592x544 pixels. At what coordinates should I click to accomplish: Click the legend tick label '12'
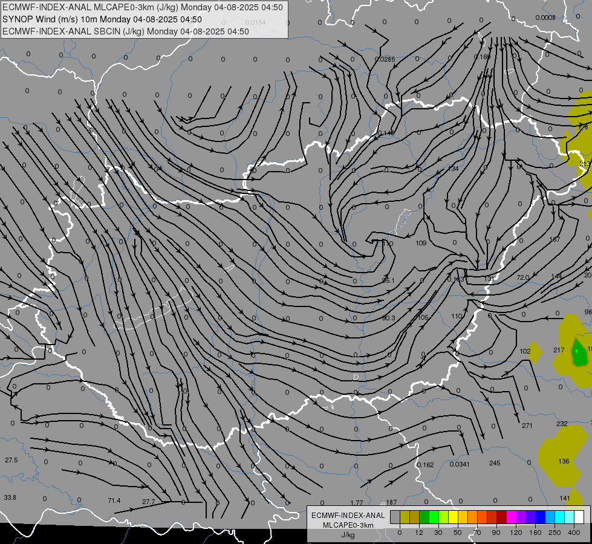point(419,533)
